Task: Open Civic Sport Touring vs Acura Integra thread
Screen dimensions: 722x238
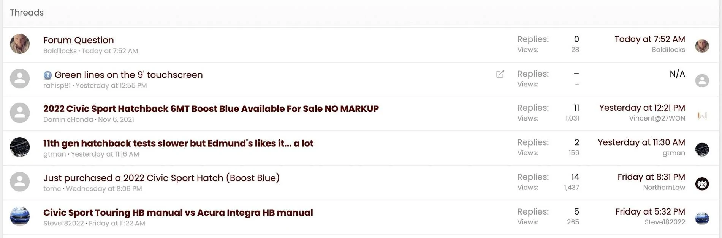Action: pyautogui.click(x=178, y=213)
